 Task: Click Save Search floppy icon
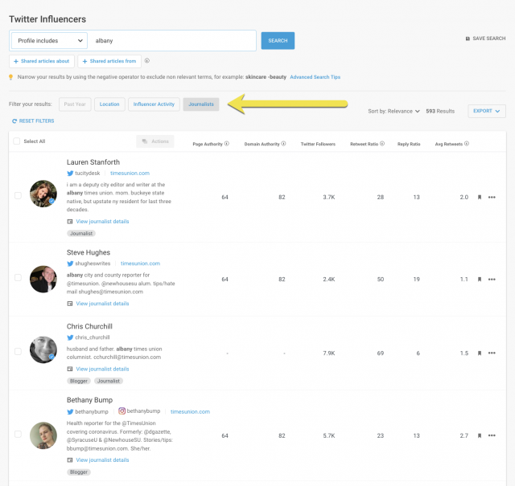pos(468,39)
